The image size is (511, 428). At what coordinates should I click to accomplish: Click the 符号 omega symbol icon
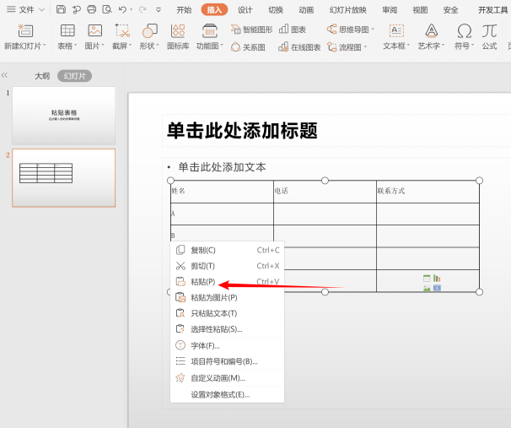pos(464,31)
